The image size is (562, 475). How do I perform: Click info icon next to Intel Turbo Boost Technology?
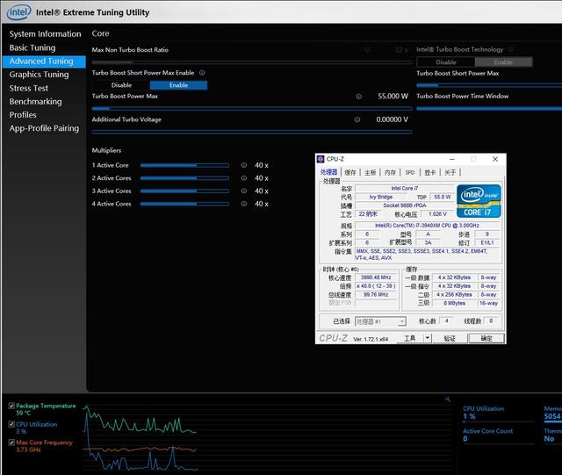(x=511, y=49)
